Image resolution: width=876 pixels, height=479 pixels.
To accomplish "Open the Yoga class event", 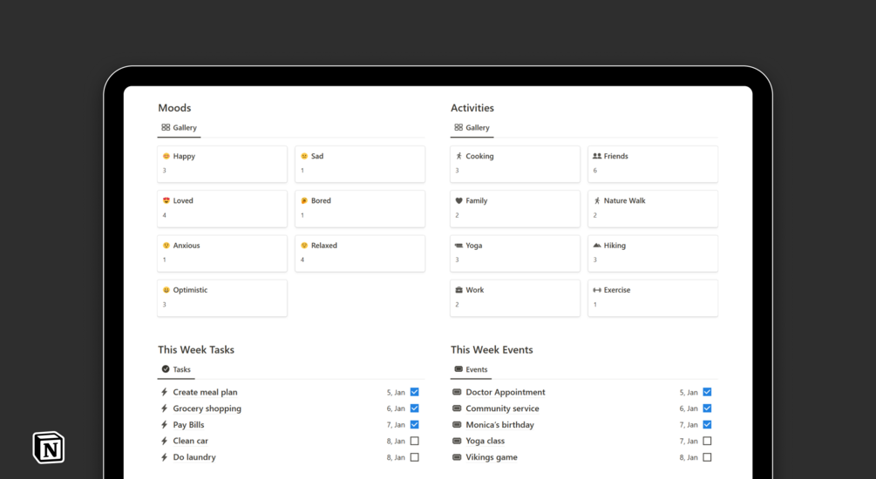I will click(485, 441).
